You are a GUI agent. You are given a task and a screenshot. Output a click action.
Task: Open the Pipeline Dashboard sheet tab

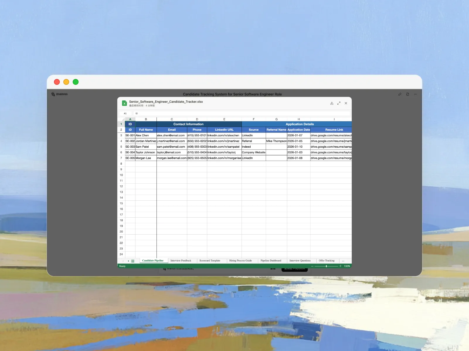pos(271,261)
